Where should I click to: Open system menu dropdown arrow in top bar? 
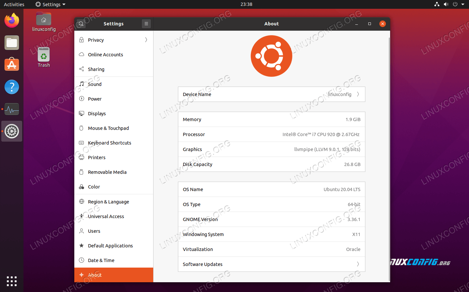[463, 4]
